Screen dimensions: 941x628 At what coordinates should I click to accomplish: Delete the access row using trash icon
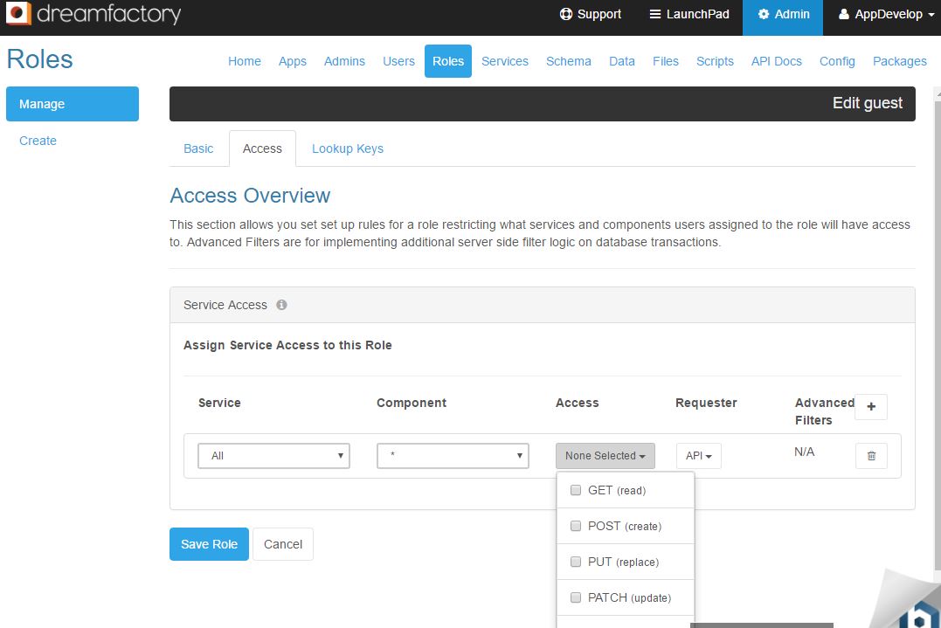coord(871,455)
